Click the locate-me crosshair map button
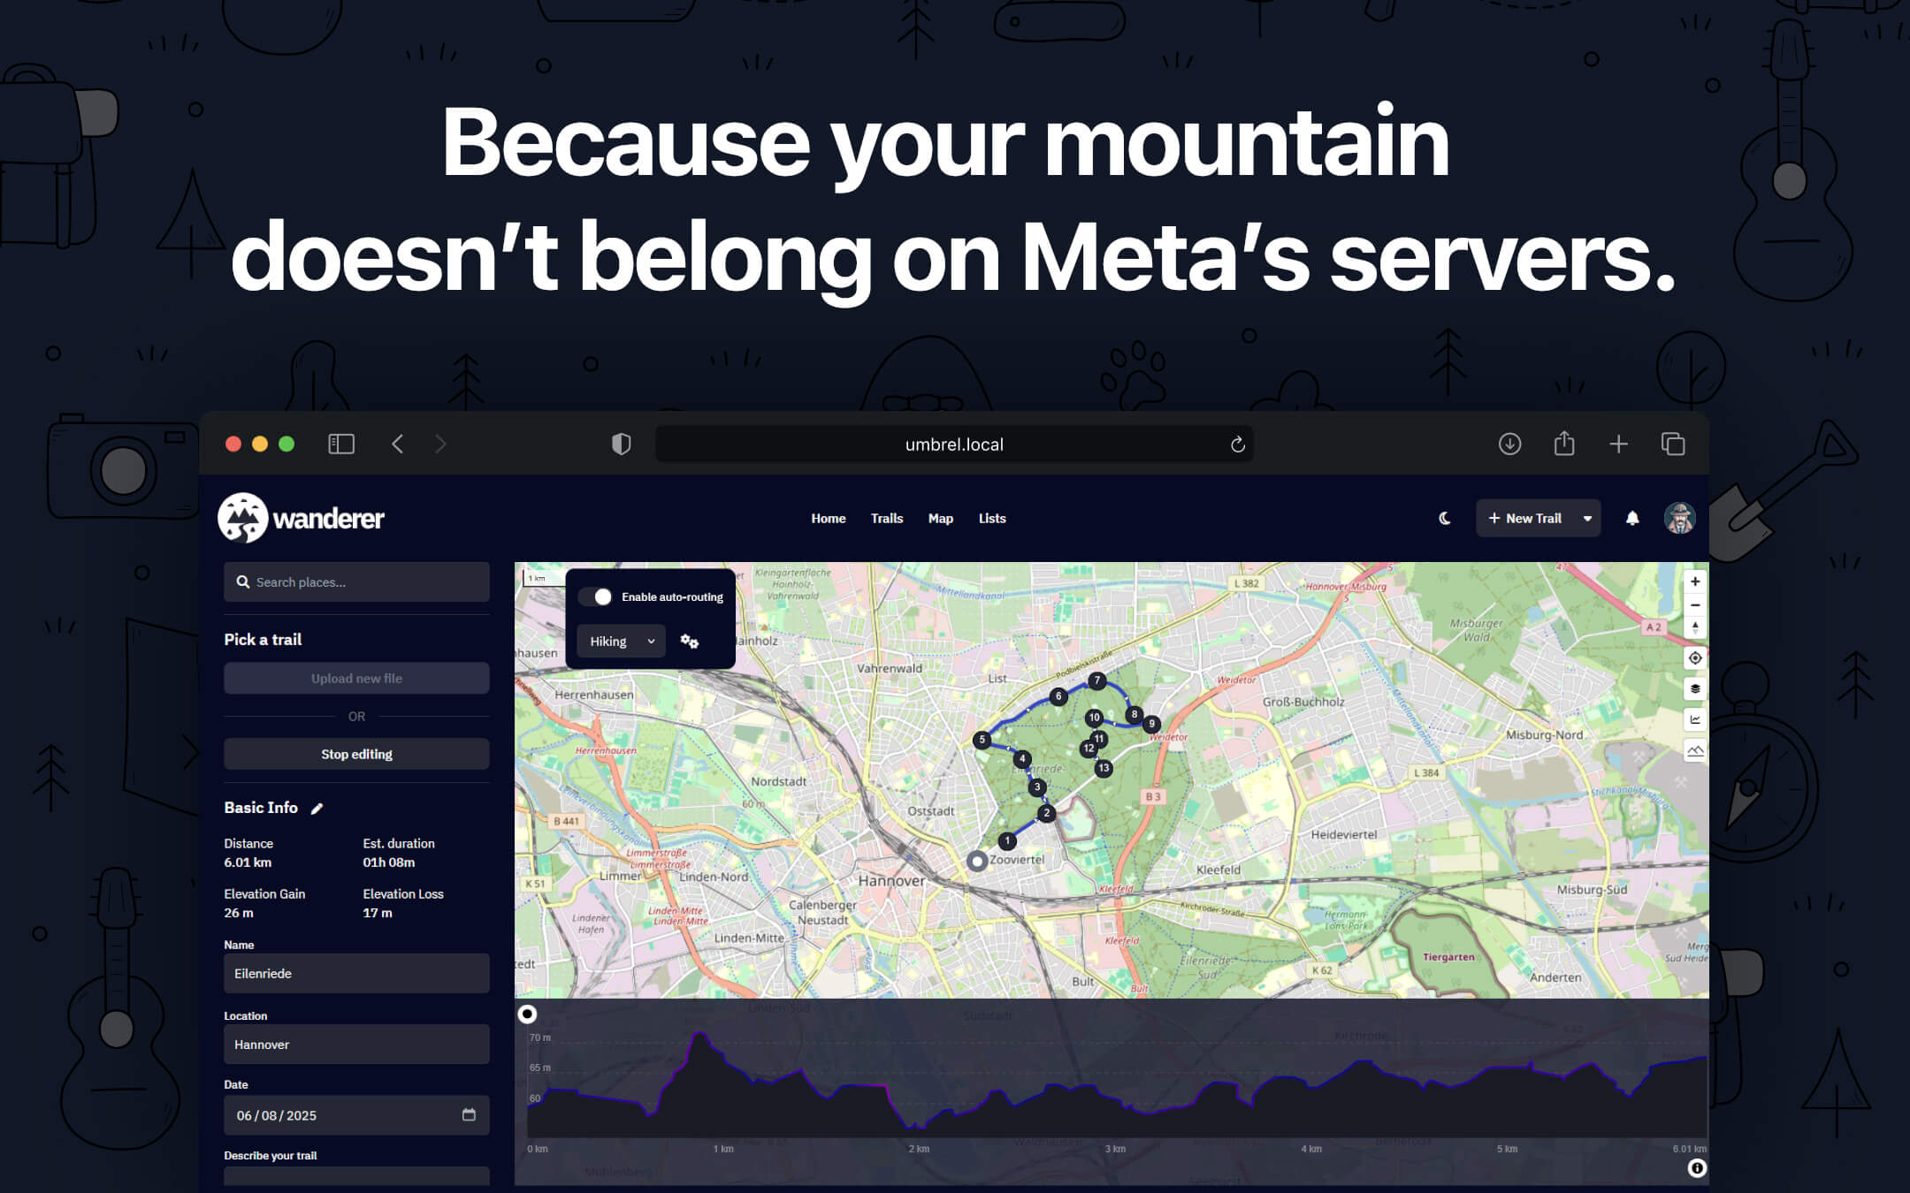 pyautogui.click(x=1694, y=658)
